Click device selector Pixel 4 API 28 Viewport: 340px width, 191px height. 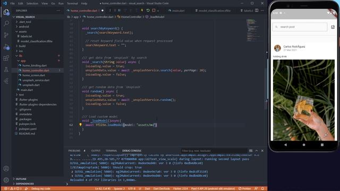click(x=212, y=189)
